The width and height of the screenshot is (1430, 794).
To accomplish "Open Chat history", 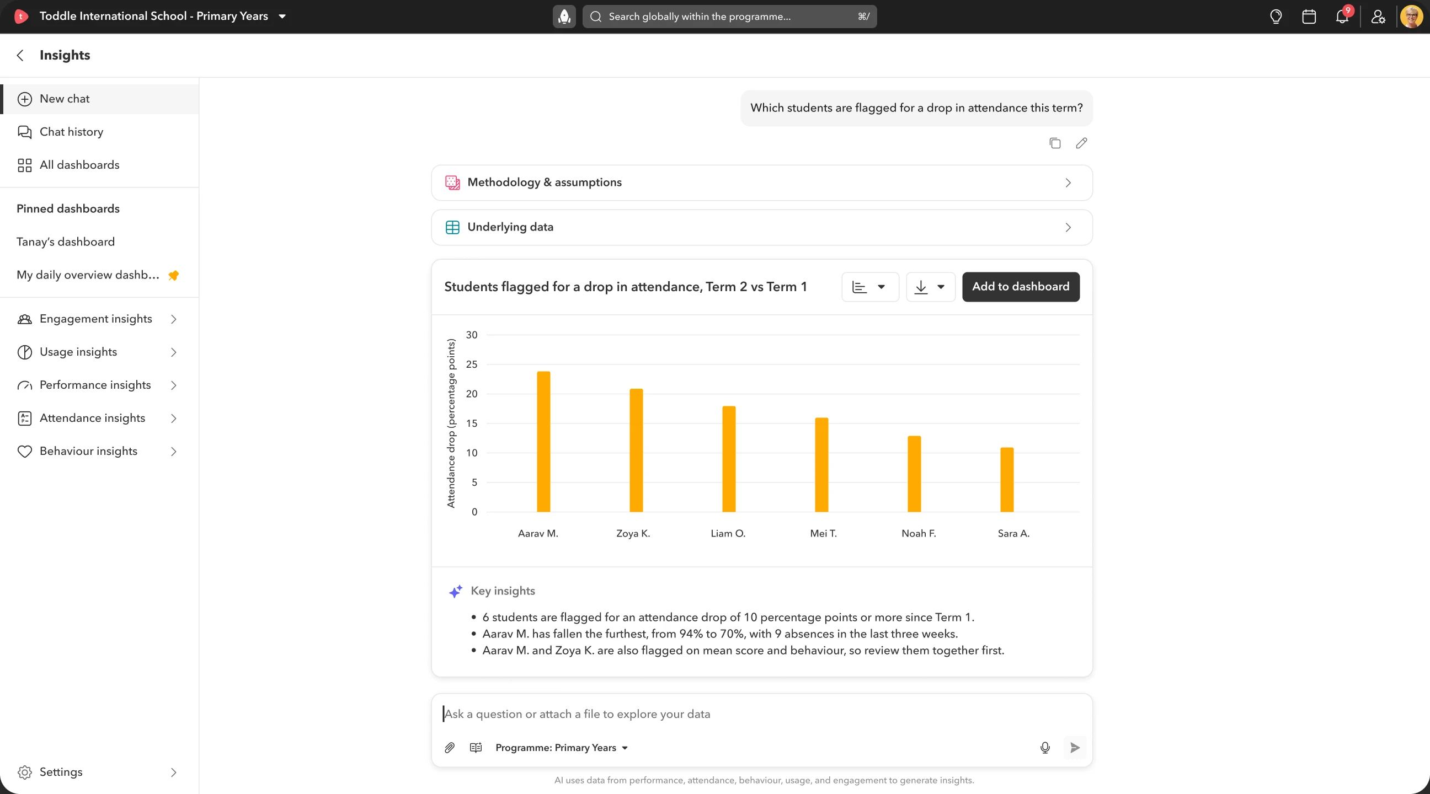I will 100,132.
